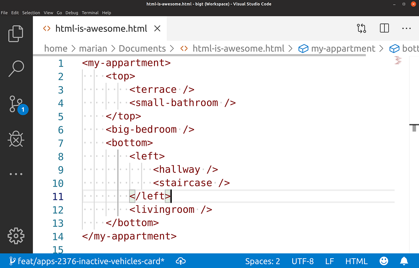Open notifications with the bell icon
419x268 pixels.
click(x=404, y=261)
